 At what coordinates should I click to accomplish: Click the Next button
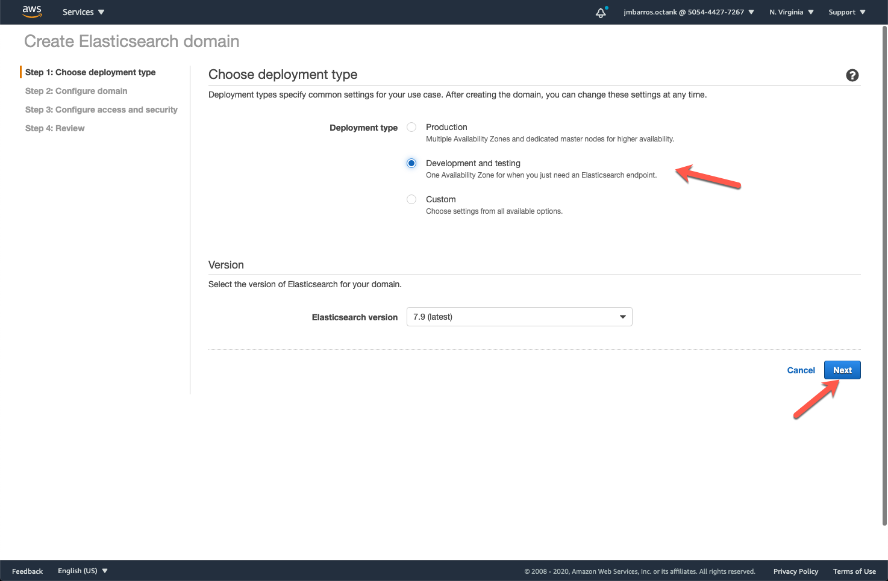point(842,370)
